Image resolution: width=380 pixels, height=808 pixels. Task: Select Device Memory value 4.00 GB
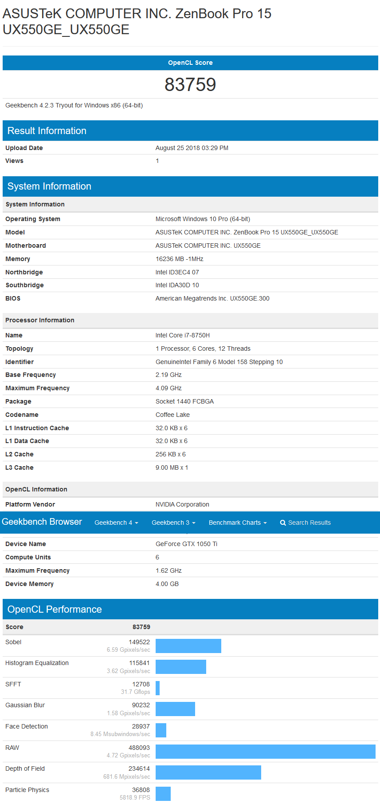point(167,584)
